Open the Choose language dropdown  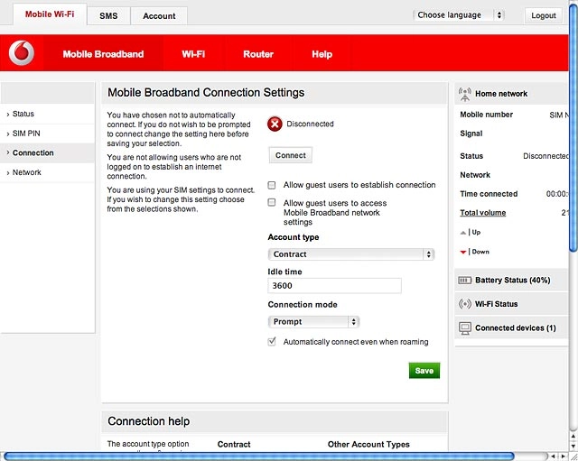(x=458, y=15)
